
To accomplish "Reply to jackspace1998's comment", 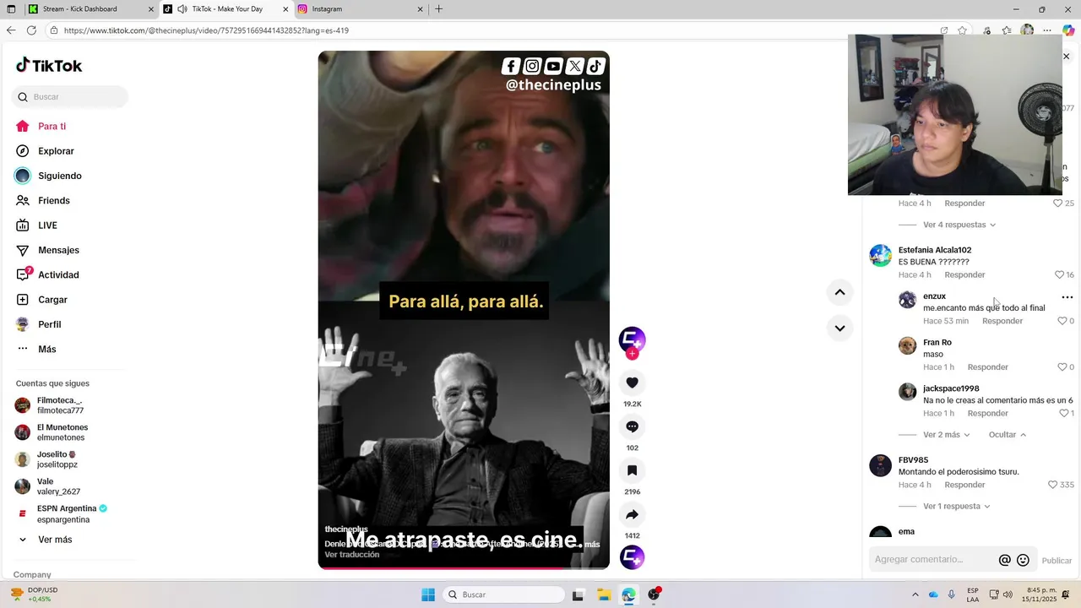I will [x=988, y=414].
